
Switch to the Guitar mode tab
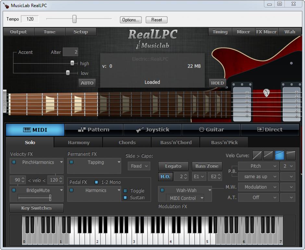click(x=212, y=130)
